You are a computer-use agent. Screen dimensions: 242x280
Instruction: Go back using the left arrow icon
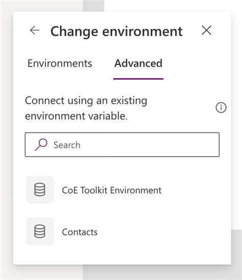(35, 31)
